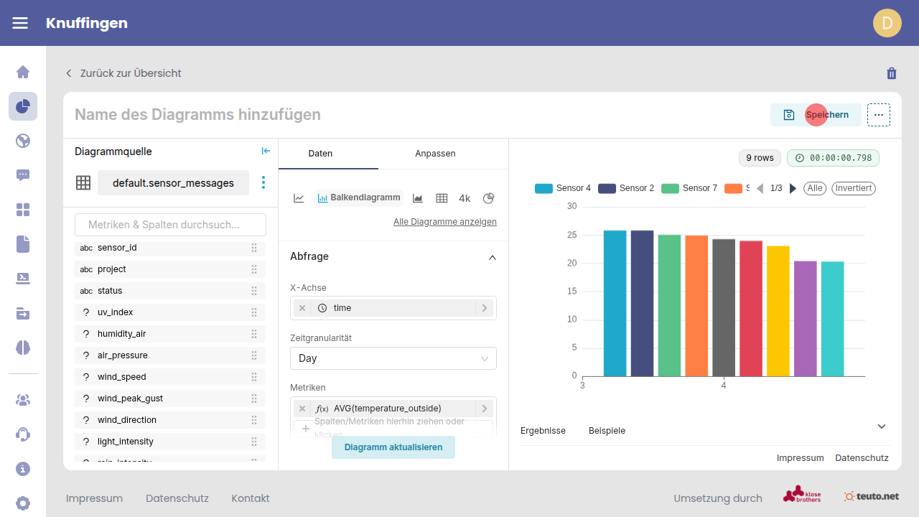Select the pie chart type icon
Image resolution: width=919 pixels, height=517 pixels.
(x=489, y=198)
